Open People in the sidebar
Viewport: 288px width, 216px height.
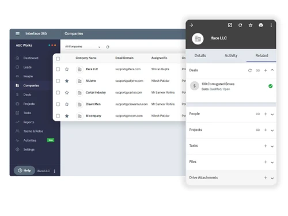pyautogui.click(x=28, y=76)
